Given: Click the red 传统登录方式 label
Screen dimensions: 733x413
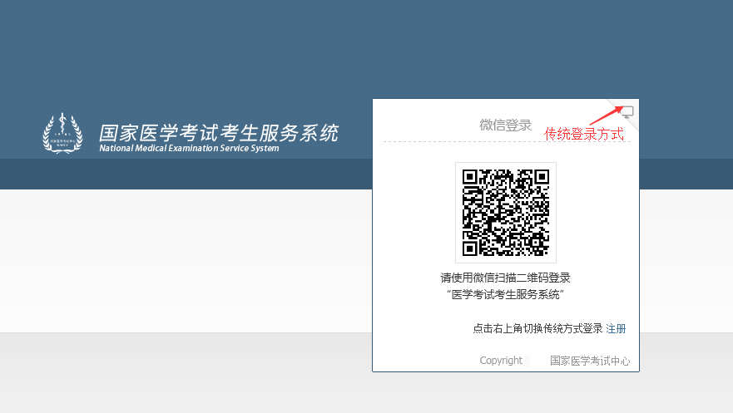Looking at the screenshot, I should [583, 134].
